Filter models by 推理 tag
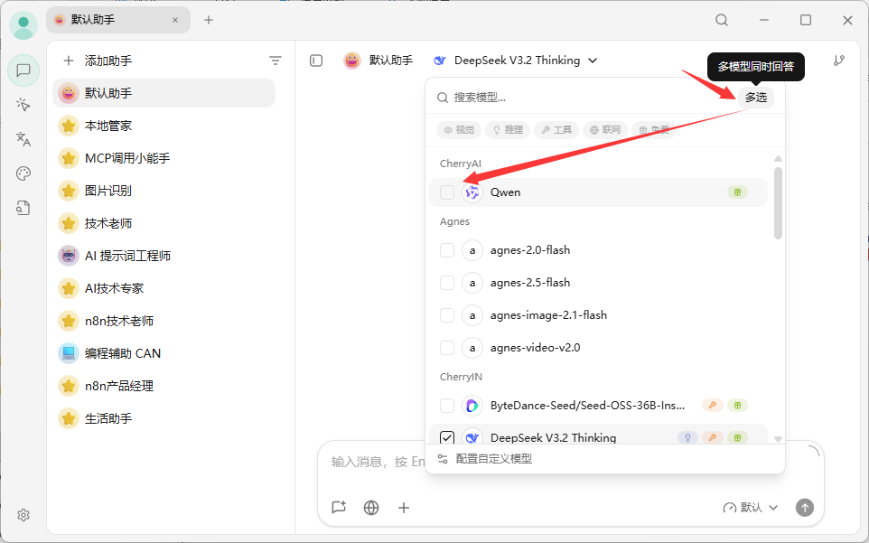 [x=508, y=130]
